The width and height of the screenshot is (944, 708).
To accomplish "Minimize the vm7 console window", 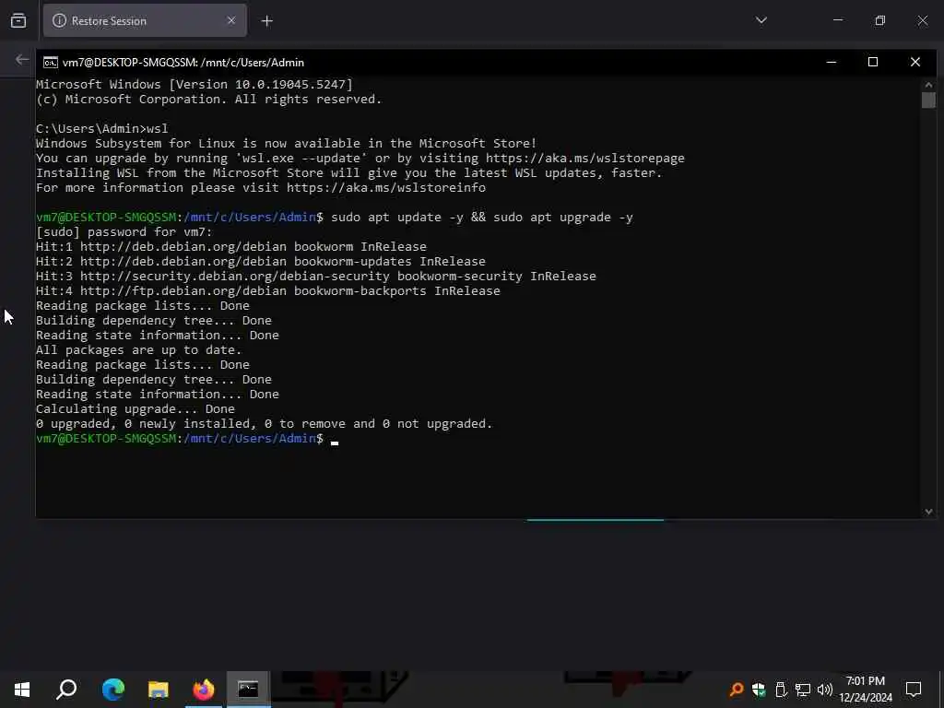I will pos(832,62).
